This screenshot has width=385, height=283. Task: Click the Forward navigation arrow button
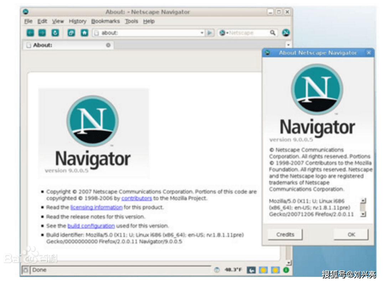pos(42,33)
